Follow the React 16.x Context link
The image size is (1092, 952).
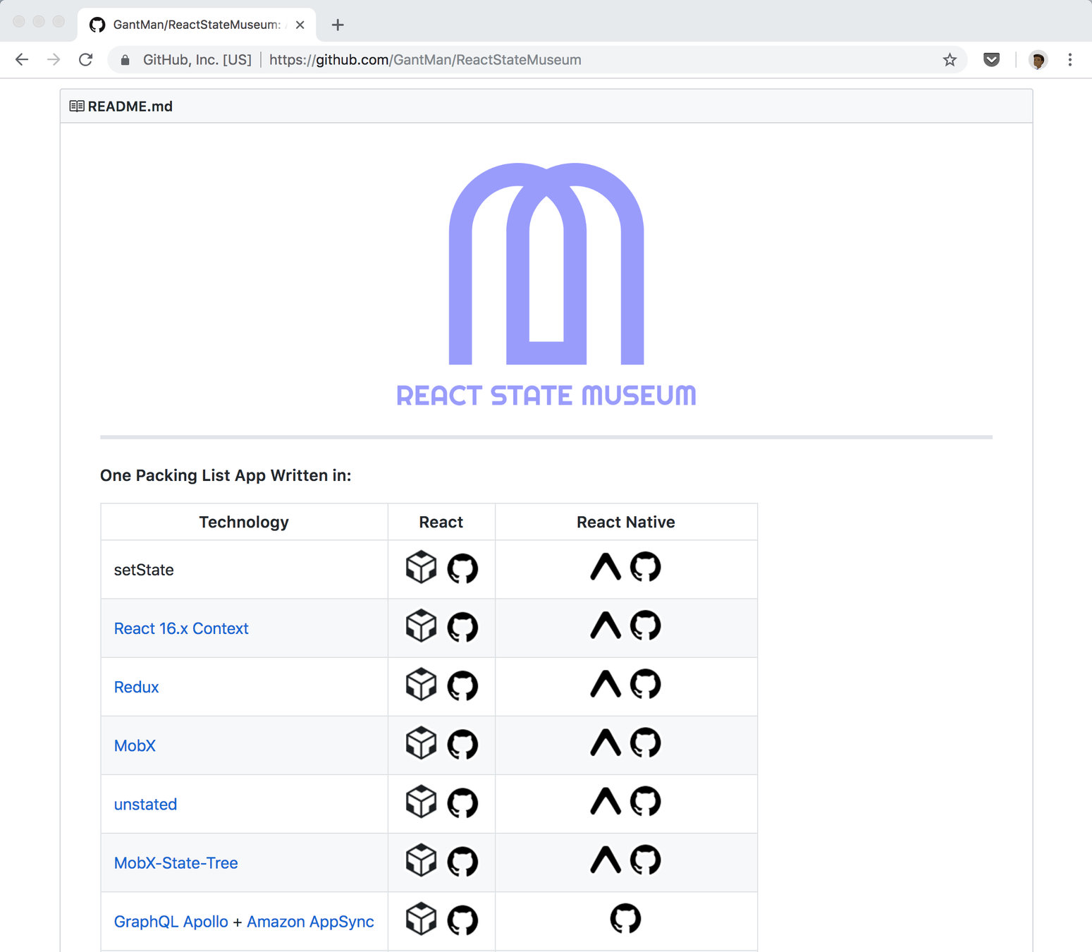181,628
